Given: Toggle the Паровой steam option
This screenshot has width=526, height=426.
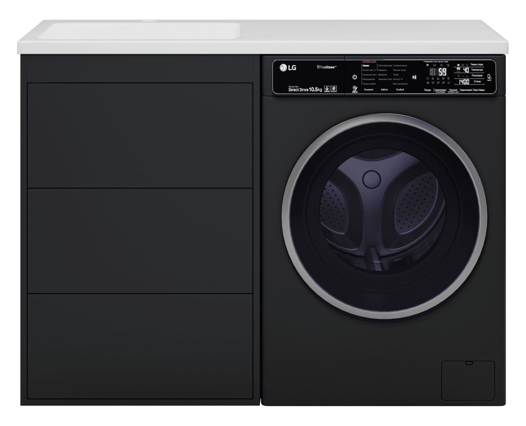Looking at the screenshot, I should (x=453, y=90).
